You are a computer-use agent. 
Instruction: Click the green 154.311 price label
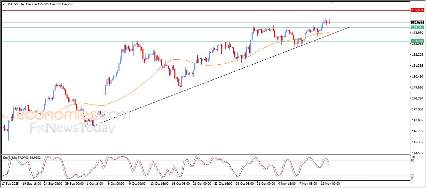[x=417, y=28]
